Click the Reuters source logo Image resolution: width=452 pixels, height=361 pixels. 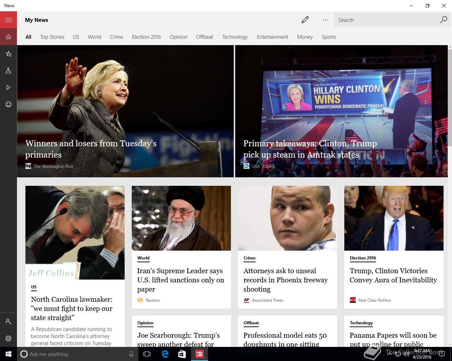tap(140, 300)
